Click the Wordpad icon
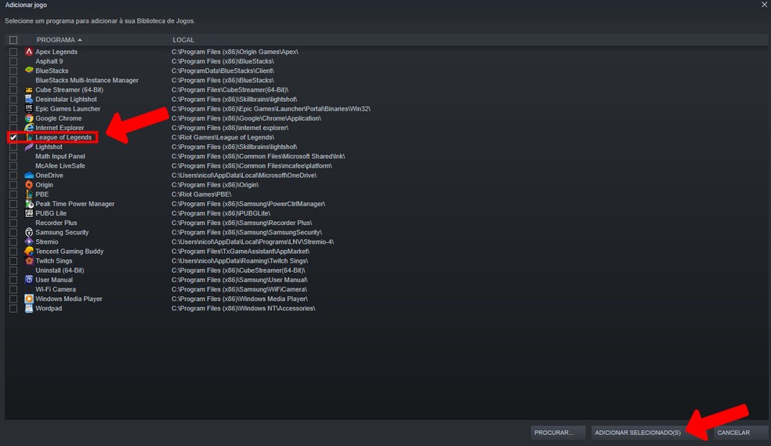 [x=29, y=308]
